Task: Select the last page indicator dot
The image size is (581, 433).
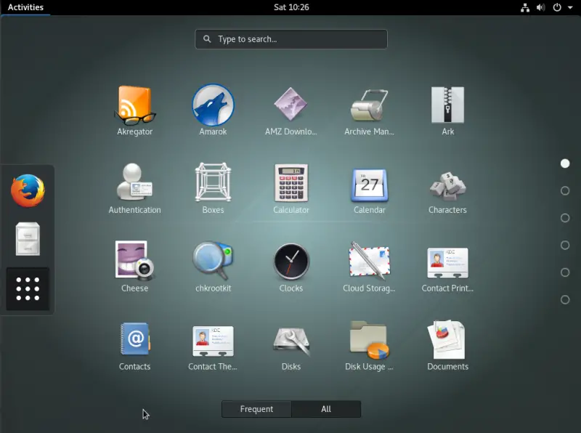Action: point(564,299)
